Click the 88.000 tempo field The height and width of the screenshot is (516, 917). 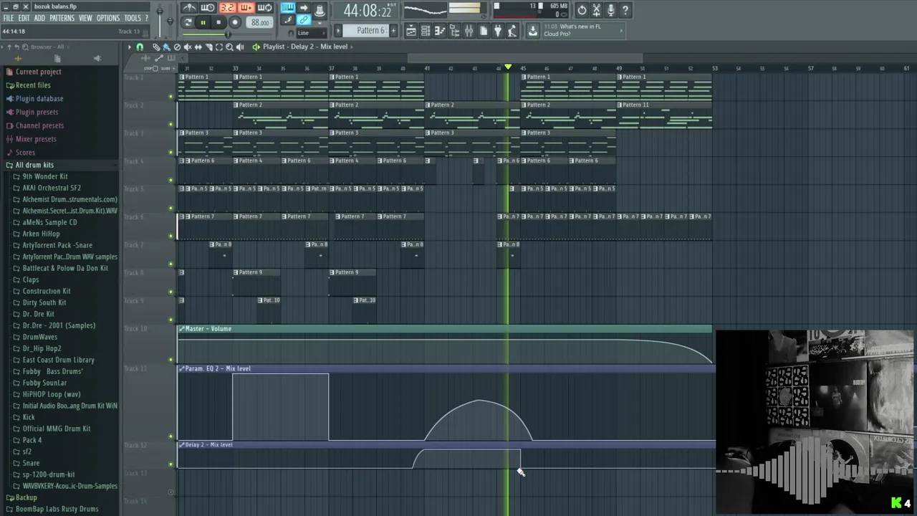(x=260, y=22)
